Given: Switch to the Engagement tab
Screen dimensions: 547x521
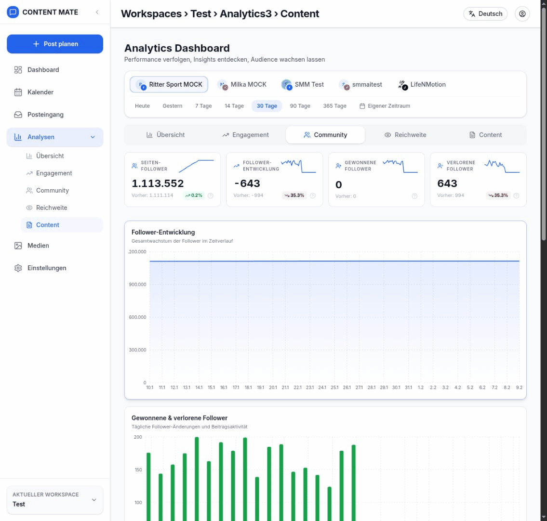Looking at the screenshot, I should 245,135.
